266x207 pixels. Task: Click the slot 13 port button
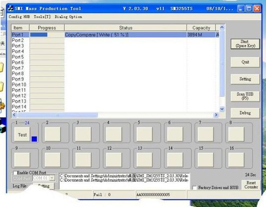tap(145, 160)
